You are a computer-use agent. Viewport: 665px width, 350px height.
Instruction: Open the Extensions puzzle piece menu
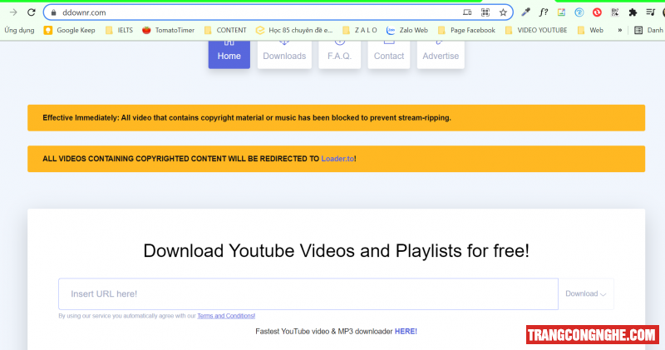click(x=633, y=12)
